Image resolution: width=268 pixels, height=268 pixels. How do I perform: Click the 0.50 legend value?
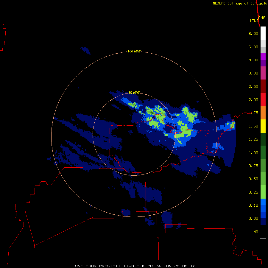coord(253,179)
